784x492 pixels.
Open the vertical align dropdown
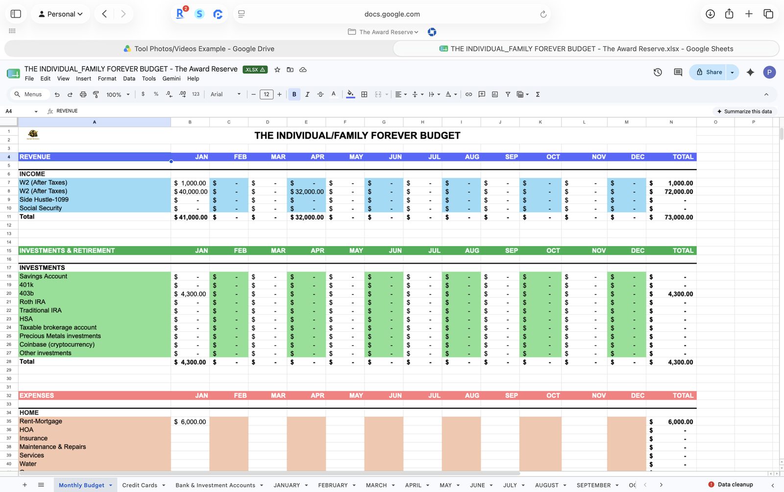tap(417, 95)
